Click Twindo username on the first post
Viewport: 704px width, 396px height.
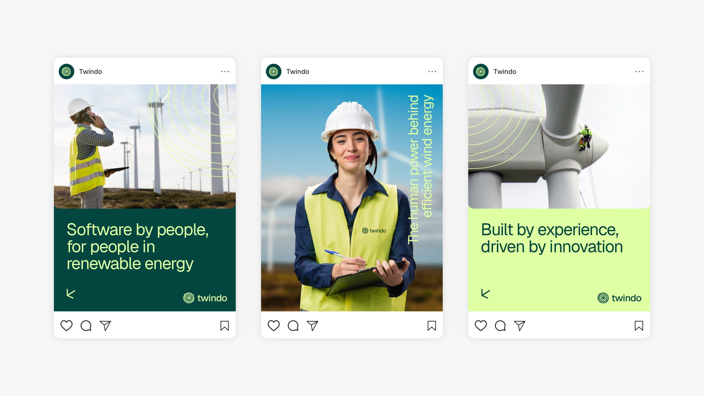90,71
